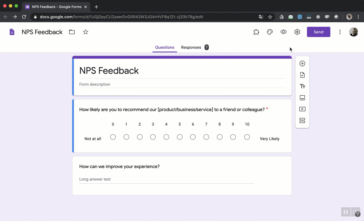Click the purple Send button
The width and height of the screenshot is (364, 221).
coord(319,32)
